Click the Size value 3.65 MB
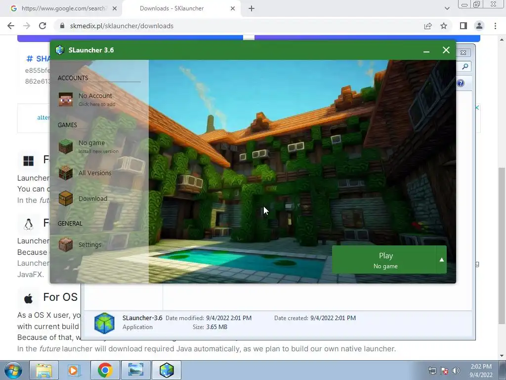 (216, 327)
